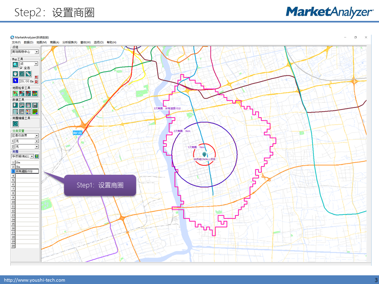Open the 文件(F) menu

click(x=16, y=42)
